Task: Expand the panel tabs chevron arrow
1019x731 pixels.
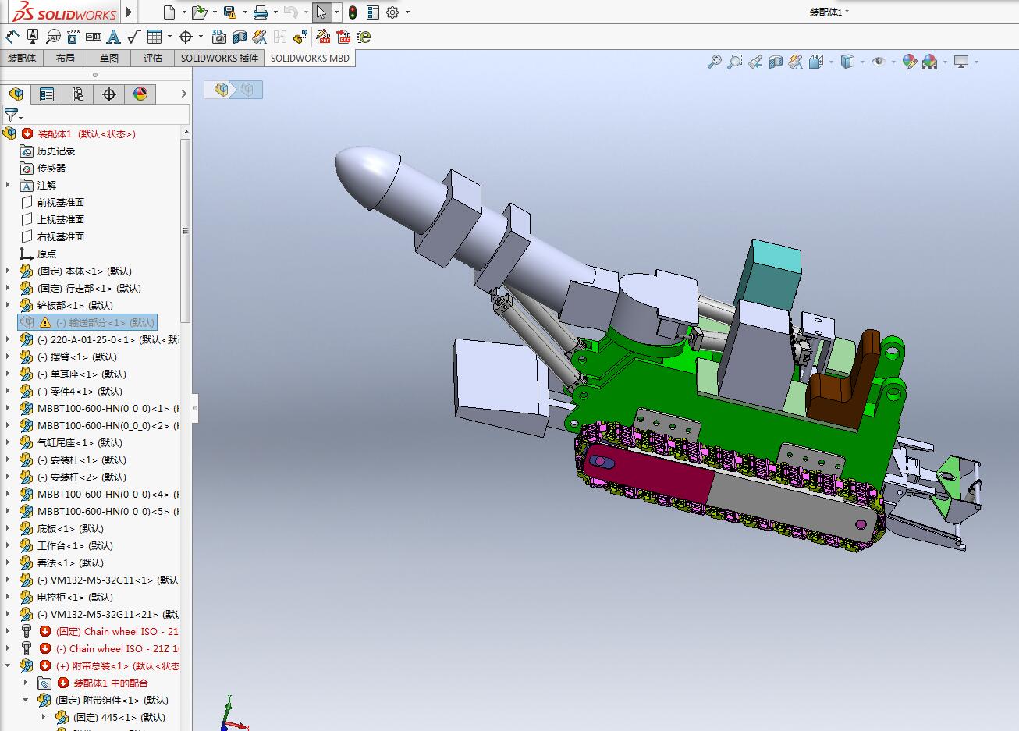Action: click(183, 94)
